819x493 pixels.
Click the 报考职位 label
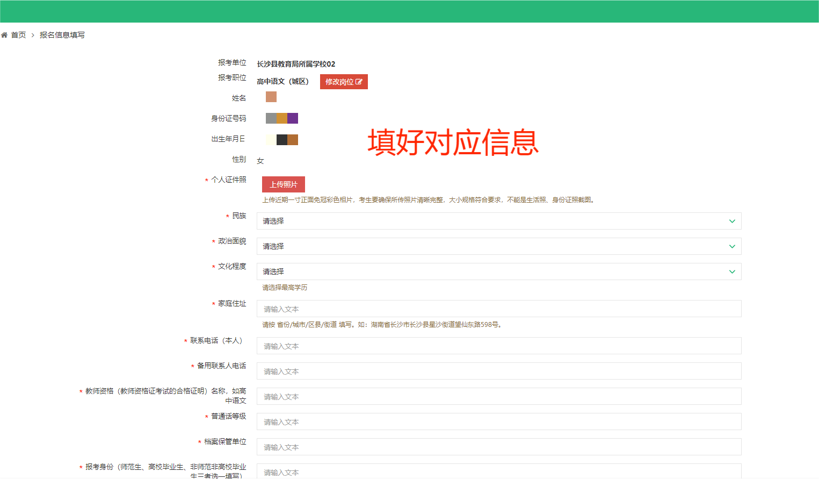(x=232, y=77)
